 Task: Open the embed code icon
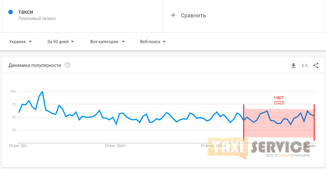coord(304,66)
